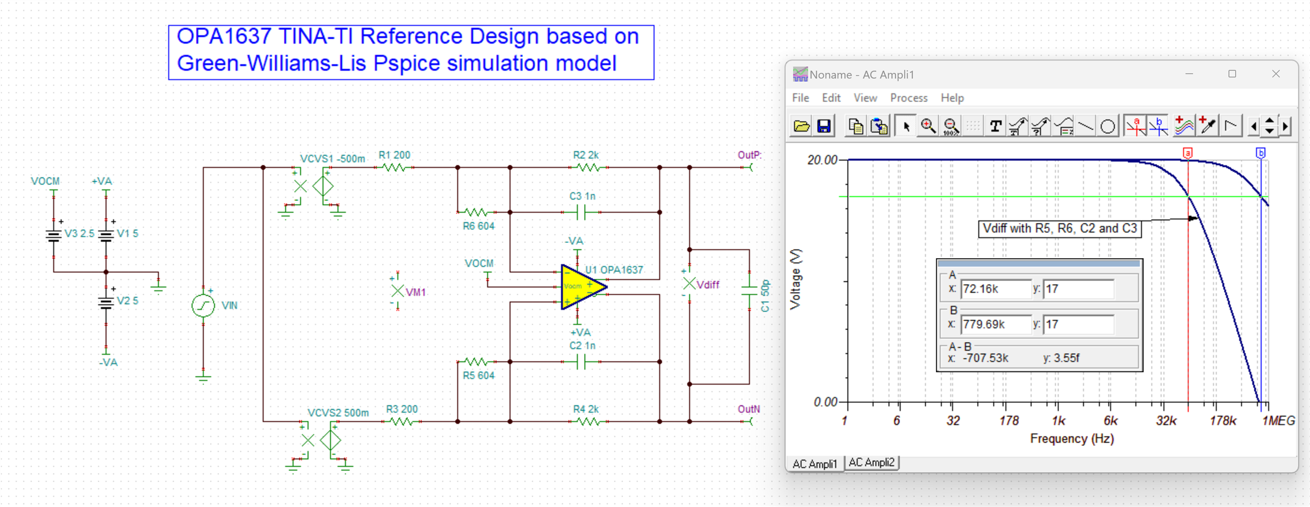Select resistor R2 2k

(588, 168)
